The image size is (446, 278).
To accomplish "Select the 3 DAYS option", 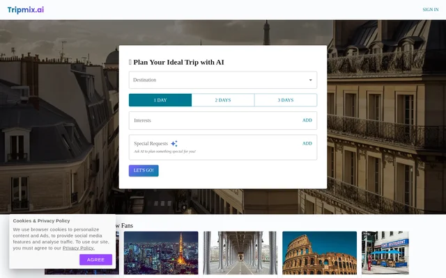I will tap(286, 100).
